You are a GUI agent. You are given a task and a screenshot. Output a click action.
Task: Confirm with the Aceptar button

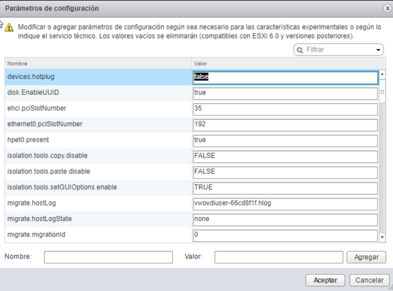click(325, 280)
